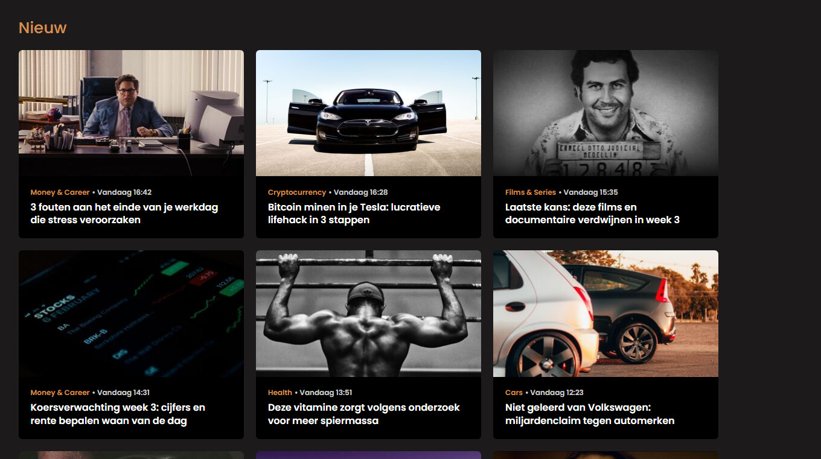This screenshot has height=459, width=821.
Task: Select the 'Films & Series' category label
Action: click(x=531, y=192)
